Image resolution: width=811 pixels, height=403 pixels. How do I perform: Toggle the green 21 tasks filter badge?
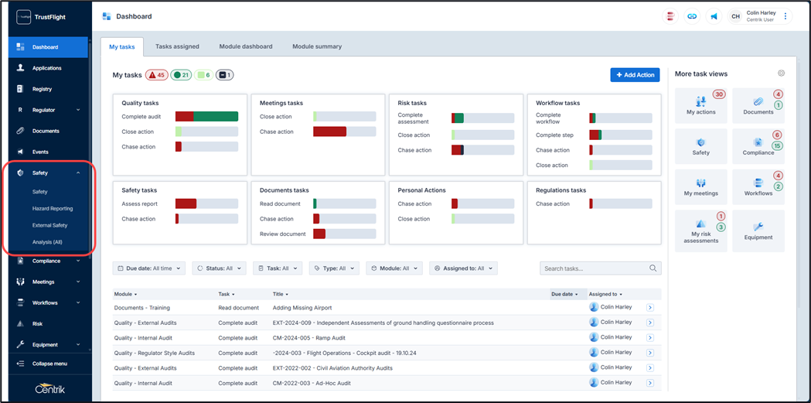(181, 75)
